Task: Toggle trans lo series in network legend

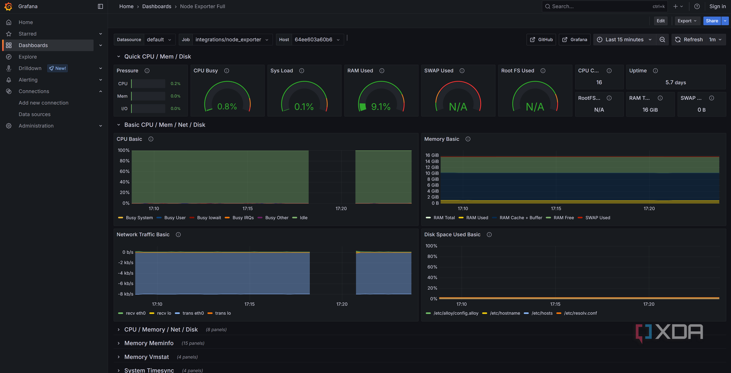Action: coord(223,313)
